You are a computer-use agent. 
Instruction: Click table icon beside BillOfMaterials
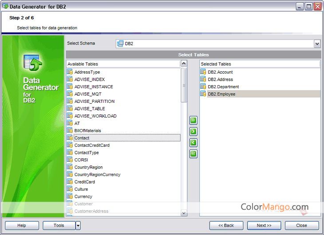[x=70, y=130]
